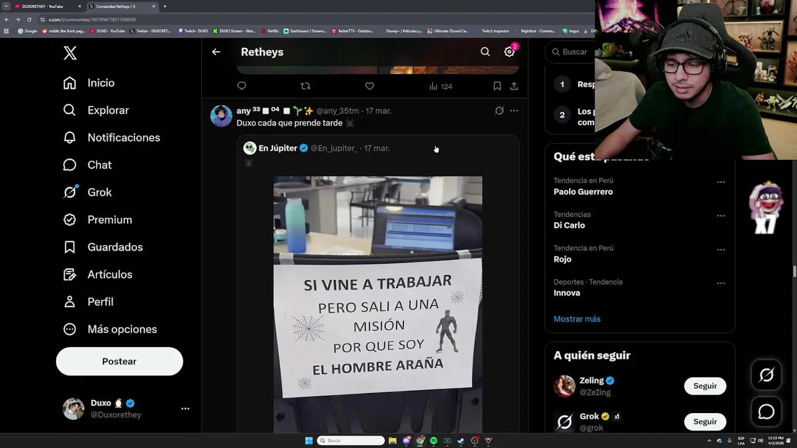
Task: Open Guardados bookmarks in the sidebar
Action: tap(103, 247)
